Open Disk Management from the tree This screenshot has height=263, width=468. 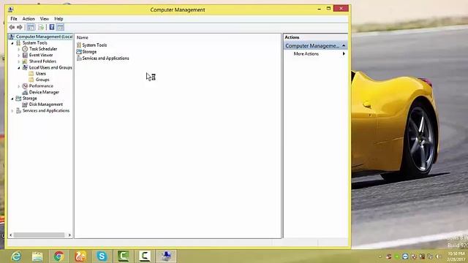tap(45, 104)
